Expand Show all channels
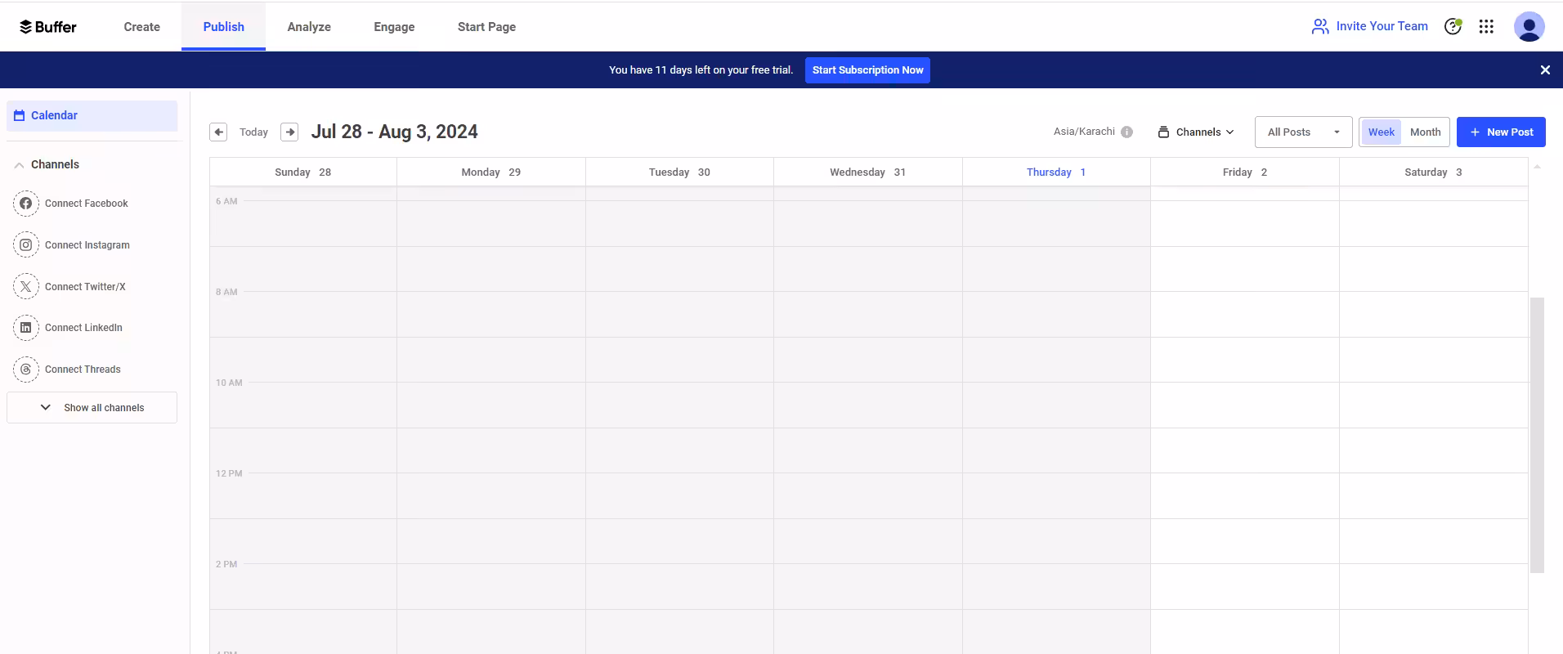 [x=92, y=407]
